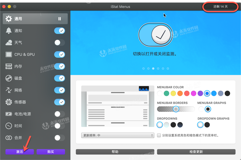Click the arrows icon for 网络
The width and height of the screenshot is (241, 160).
[9, 90]
